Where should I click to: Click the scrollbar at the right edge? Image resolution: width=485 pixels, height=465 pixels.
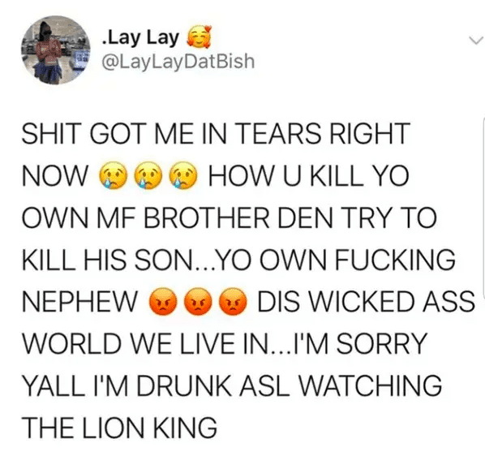point(483,208)
